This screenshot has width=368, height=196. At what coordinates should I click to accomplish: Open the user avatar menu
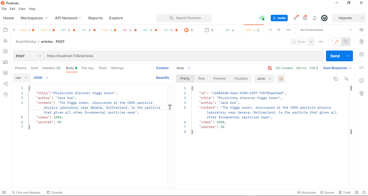click(324, 18)
